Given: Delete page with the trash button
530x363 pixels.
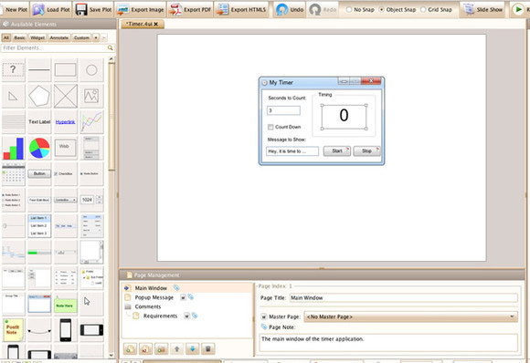Looking at the screenshot, I should click(207, 348).
